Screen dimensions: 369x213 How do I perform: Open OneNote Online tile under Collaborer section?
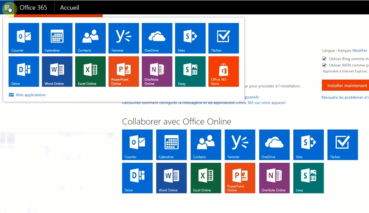(x=274, y=178)
